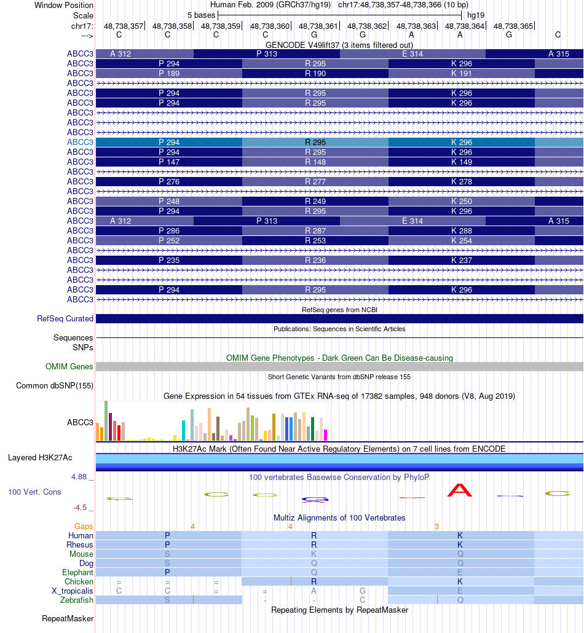
Task: Click the K 254 codon block
Action: [x=461, y=241]
